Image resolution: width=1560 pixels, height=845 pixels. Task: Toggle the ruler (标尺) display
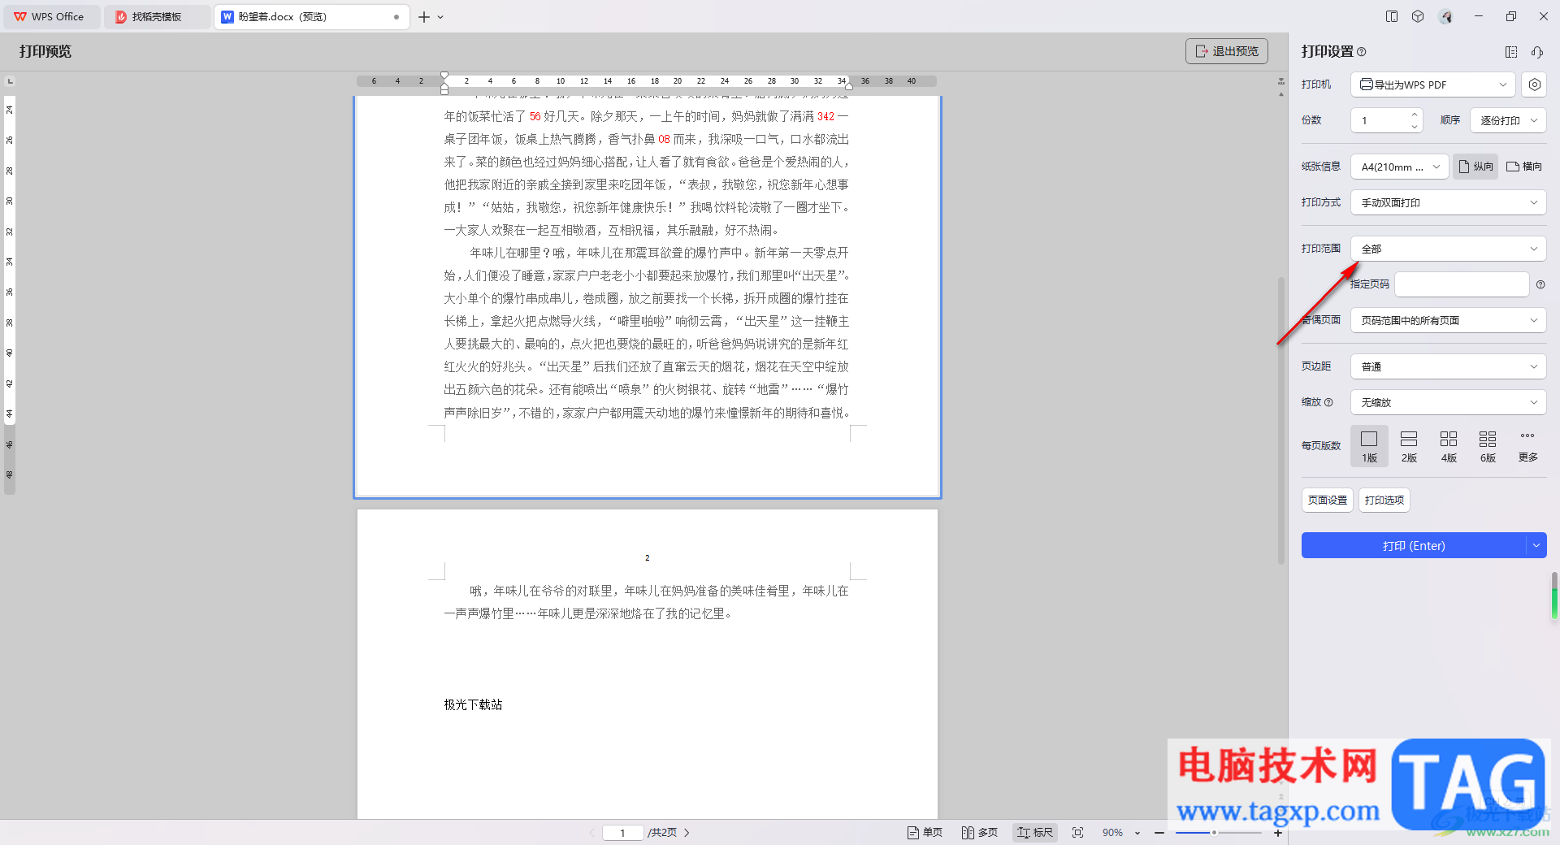1035,833
